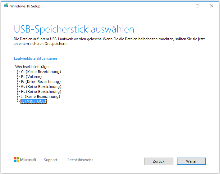Viewport: 220px width, 174px height.
Task: Select the Wechseldatenträger root node
Action: click(x=32, y=67)
